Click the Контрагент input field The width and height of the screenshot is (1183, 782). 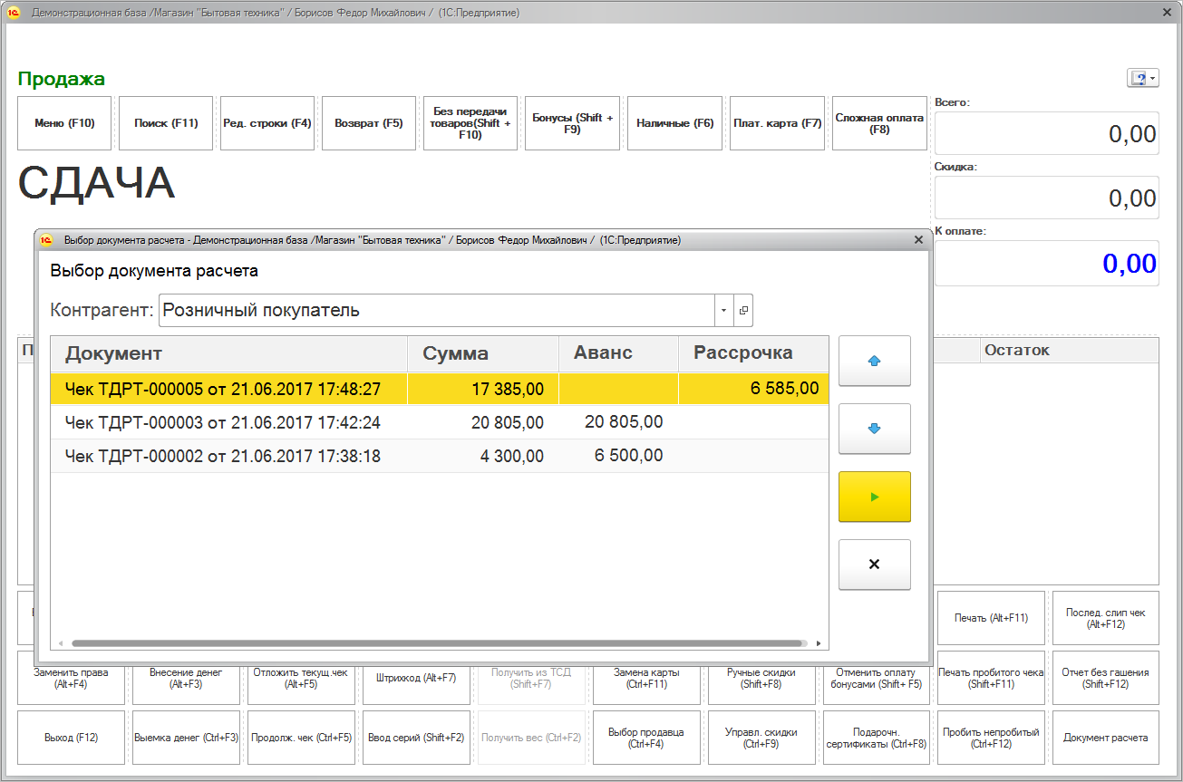pyautogui.click(x=435, y=311)
